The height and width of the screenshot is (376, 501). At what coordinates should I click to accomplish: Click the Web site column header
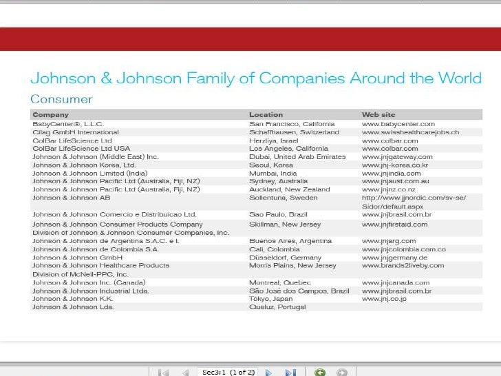click(379, 114)
